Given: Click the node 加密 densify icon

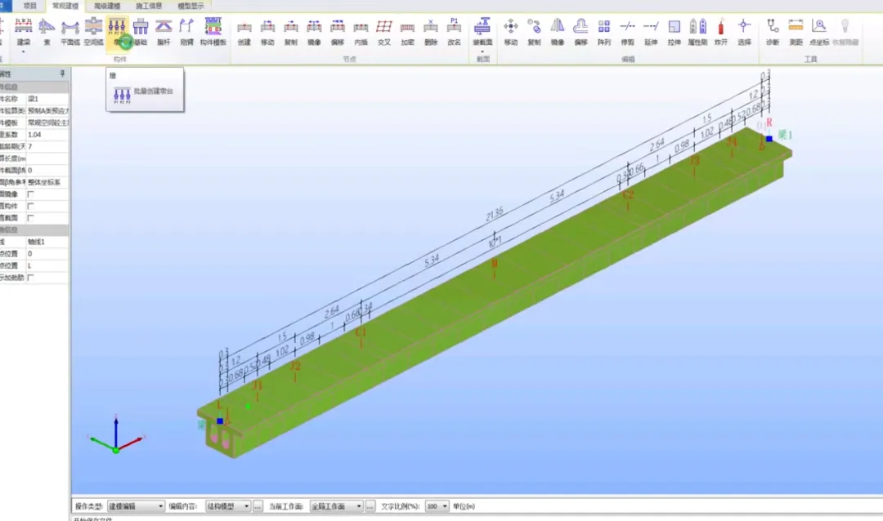Looking at the screenshot, I should [407, 32].
